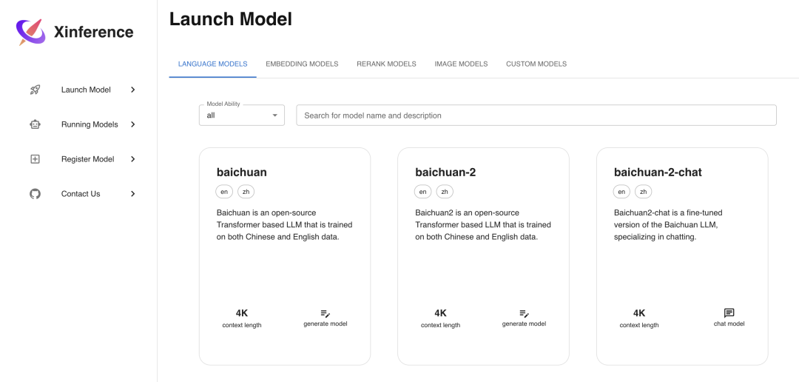Switch to the Rerank Models tab

386,64
